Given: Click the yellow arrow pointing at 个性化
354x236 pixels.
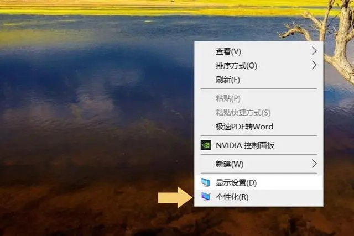Looking at the screenshot, I should coord(175,197).
